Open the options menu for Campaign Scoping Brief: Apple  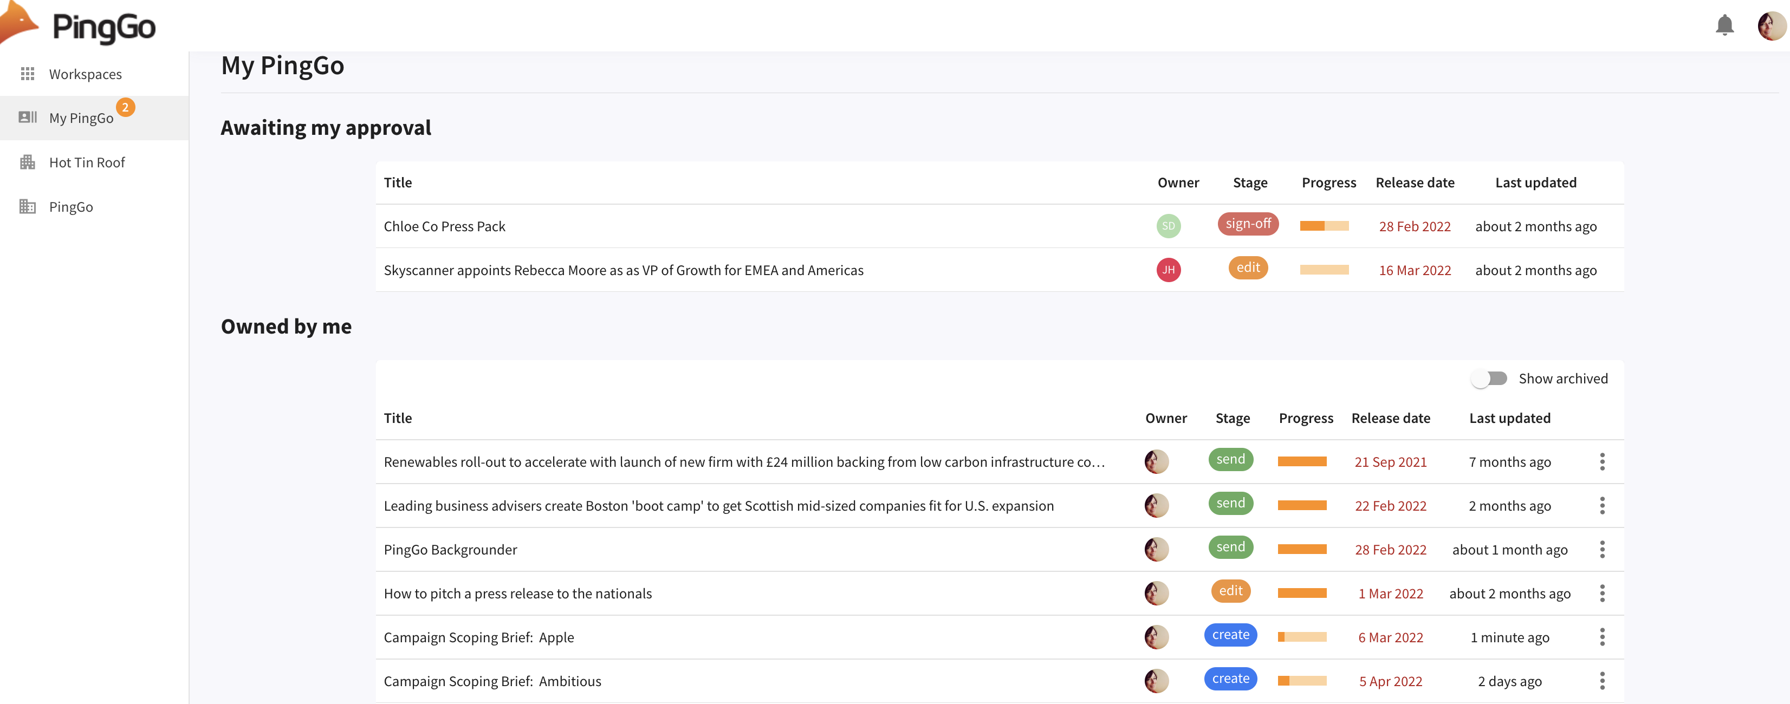point(1603,637)
